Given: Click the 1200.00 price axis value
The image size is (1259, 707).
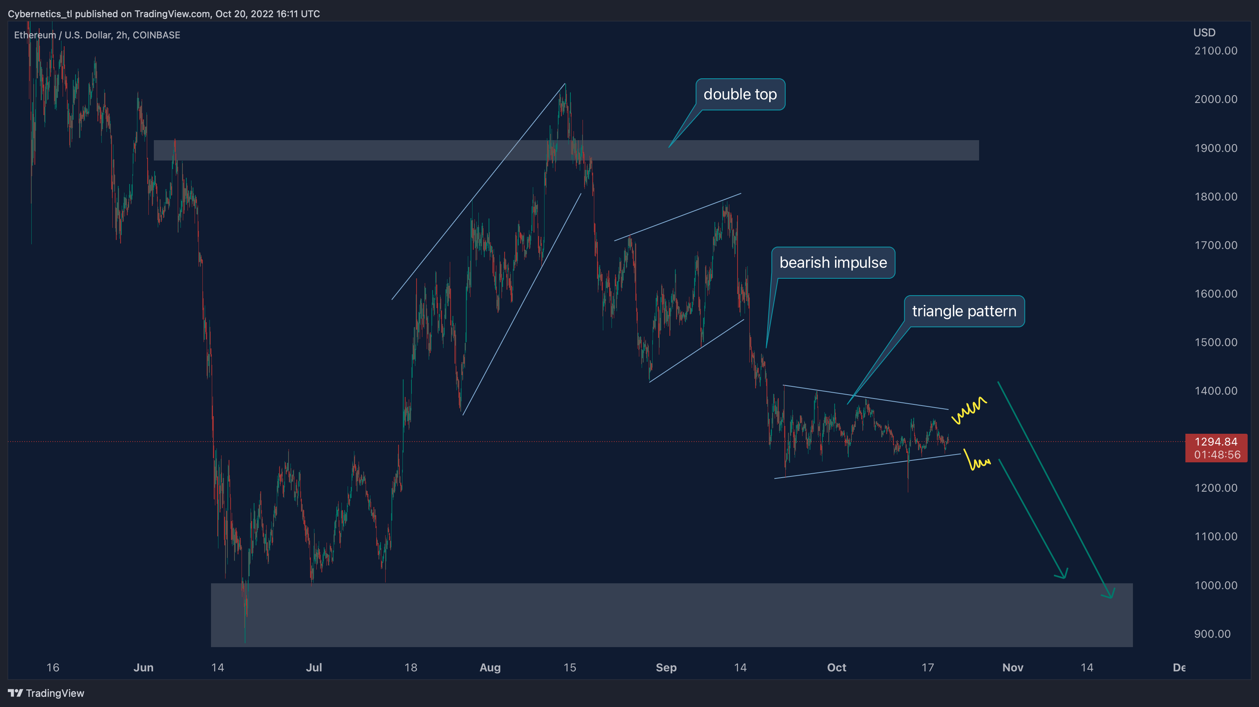Looking at the screenshot, I should [1216, 488].
